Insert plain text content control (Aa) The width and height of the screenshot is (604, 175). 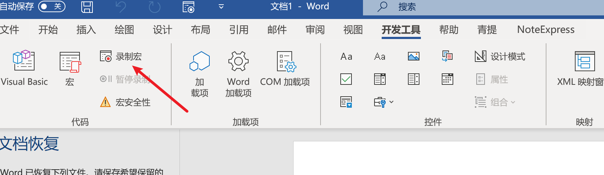[380, 57]
